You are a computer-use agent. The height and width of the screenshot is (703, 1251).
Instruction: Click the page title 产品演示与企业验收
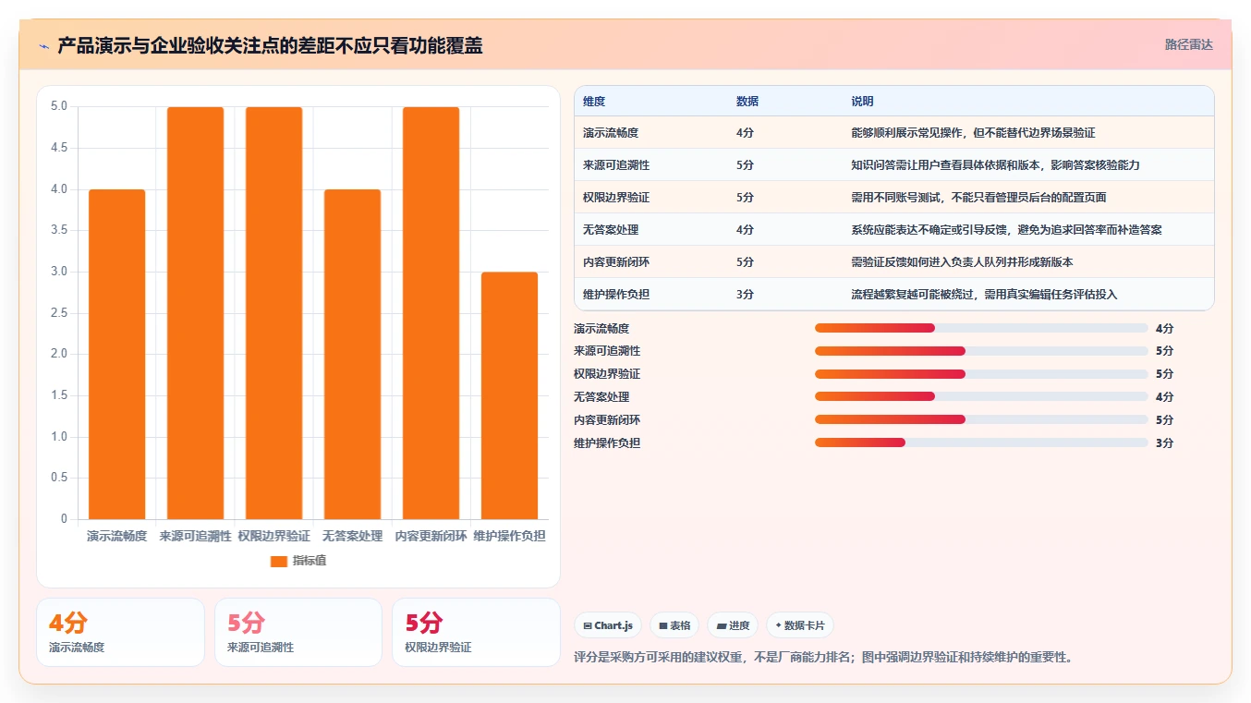[x=270, y=45]
